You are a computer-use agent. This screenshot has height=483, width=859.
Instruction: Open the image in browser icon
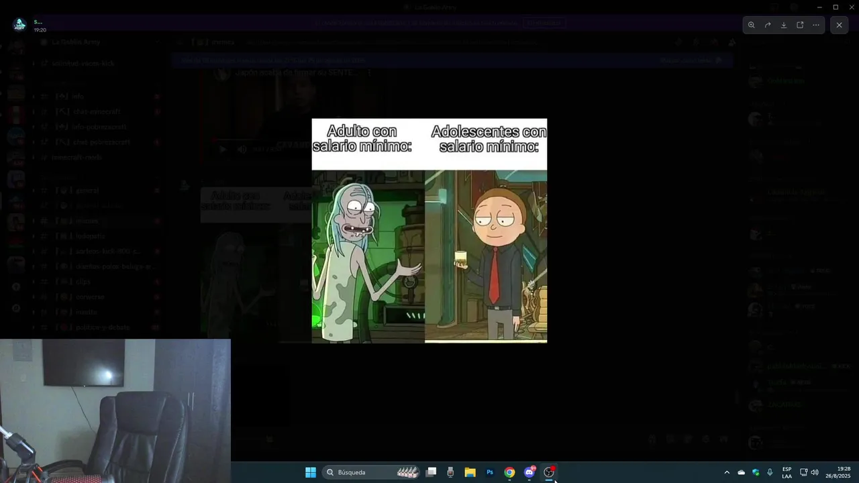(x=800, y=25)
